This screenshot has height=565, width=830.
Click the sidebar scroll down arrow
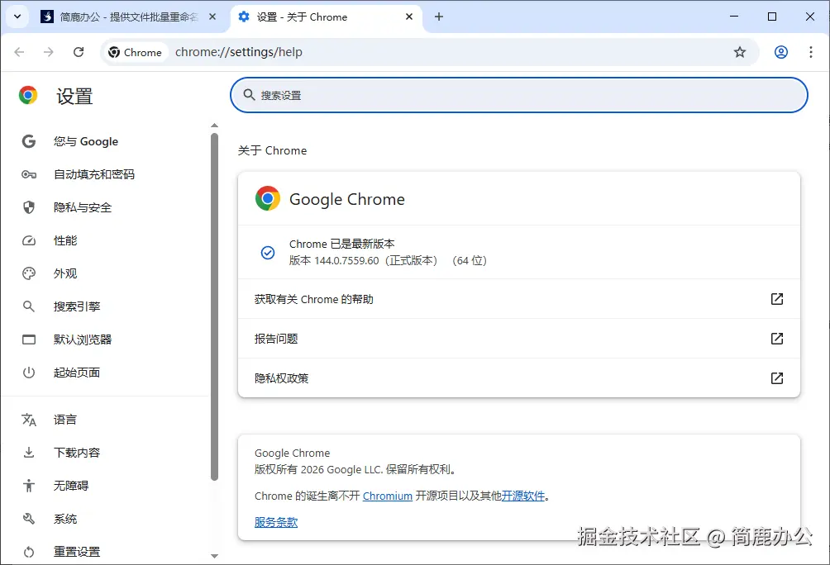(214, 556)
